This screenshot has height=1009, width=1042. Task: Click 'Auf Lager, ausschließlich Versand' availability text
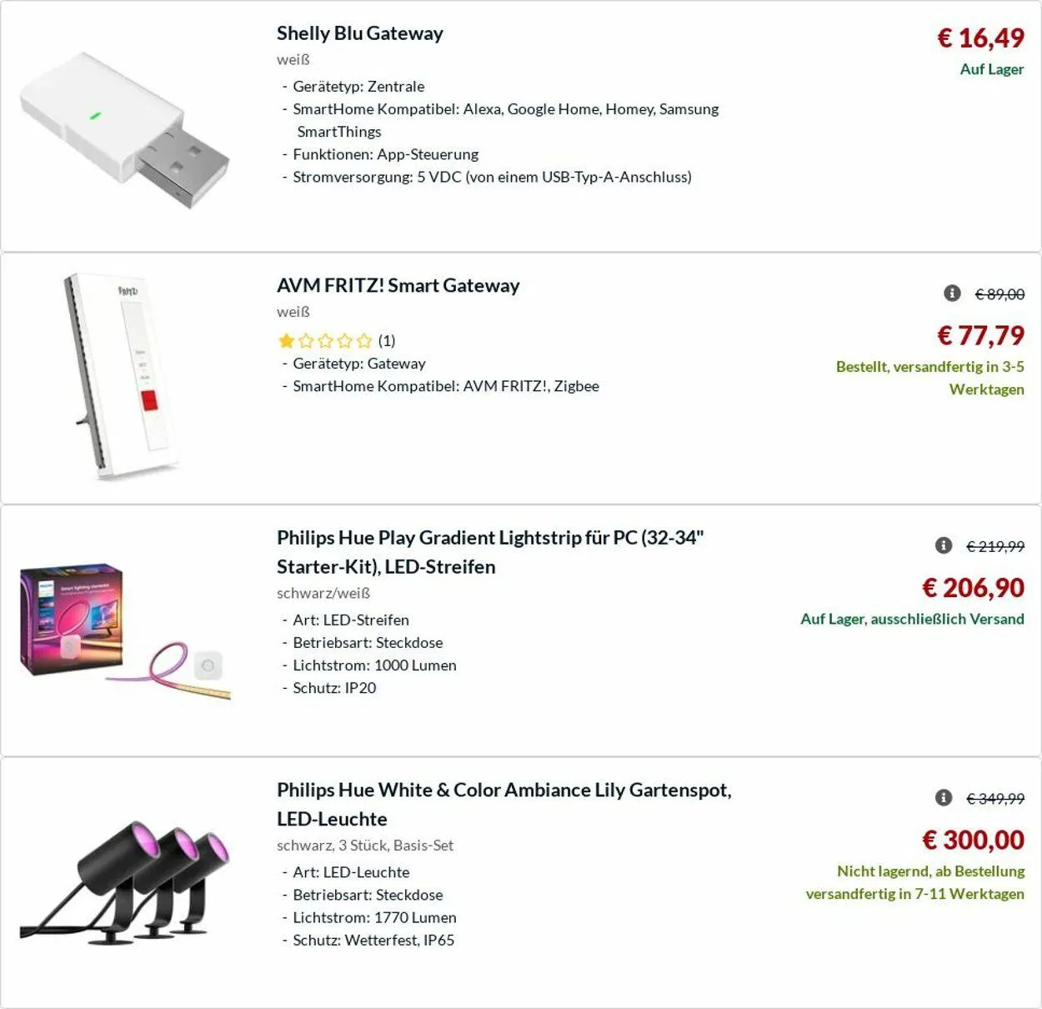[912, 619]
